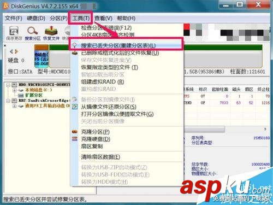Image resolution: width=273 pixels, height=205 pixels.
Task: Expand the 本地磁盘 (C:) tree node
Action: pyautogui.click(x=14, y=90)
